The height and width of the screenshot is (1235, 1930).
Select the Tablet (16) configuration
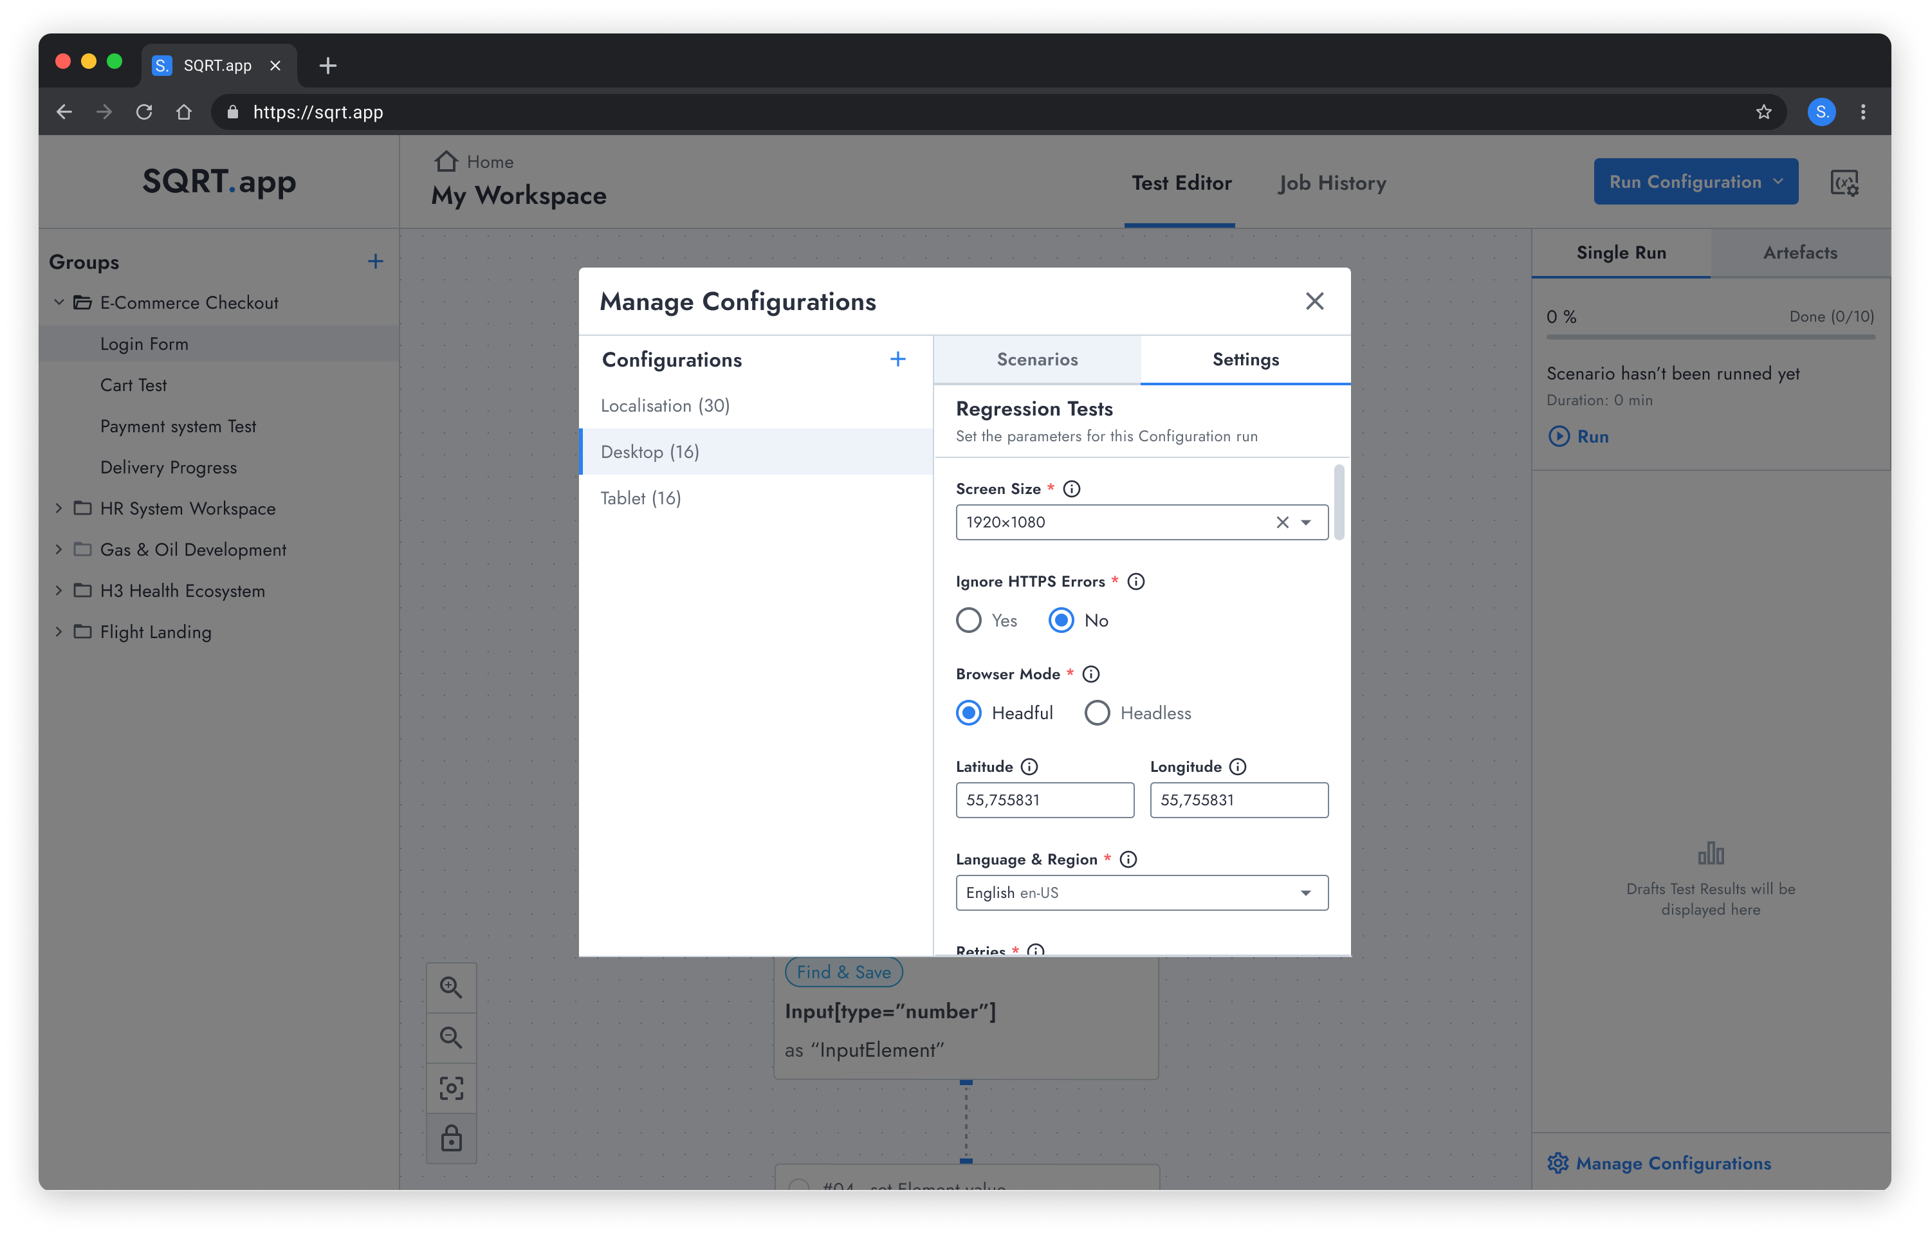click(x=755, y=499)
